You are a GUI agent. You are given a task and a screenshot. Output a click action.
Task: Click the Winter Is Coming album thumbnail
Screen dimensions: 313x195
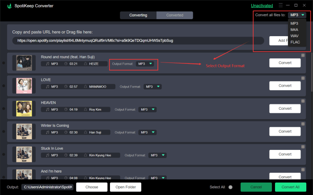coord(24,132)
